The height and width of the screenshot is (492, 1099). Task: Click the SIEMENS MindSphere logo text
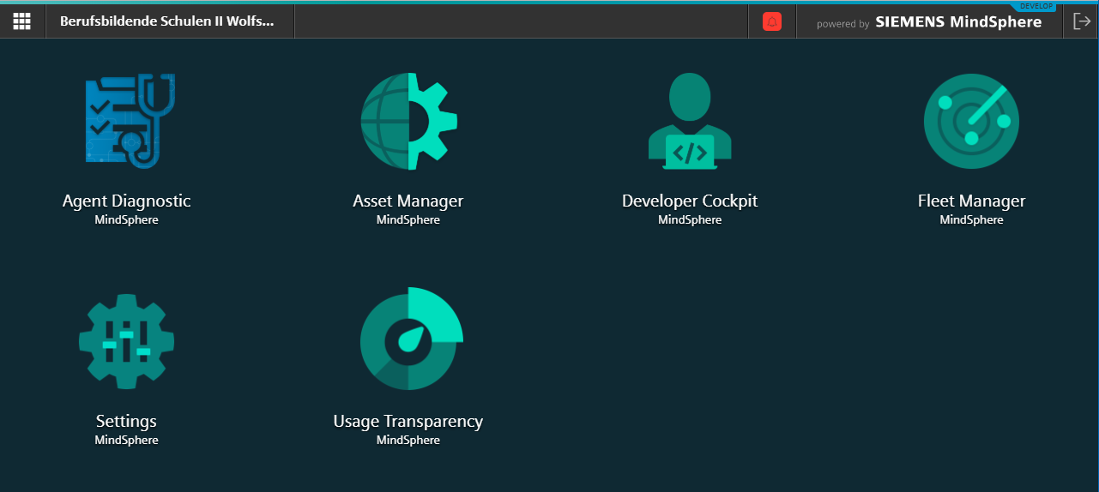(958, 23)
